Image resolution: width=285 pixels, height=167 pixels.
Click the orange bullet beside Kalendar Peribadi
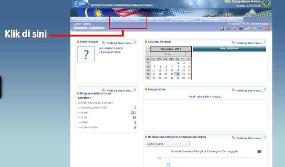pyautogui.click(x=146, y=42)
